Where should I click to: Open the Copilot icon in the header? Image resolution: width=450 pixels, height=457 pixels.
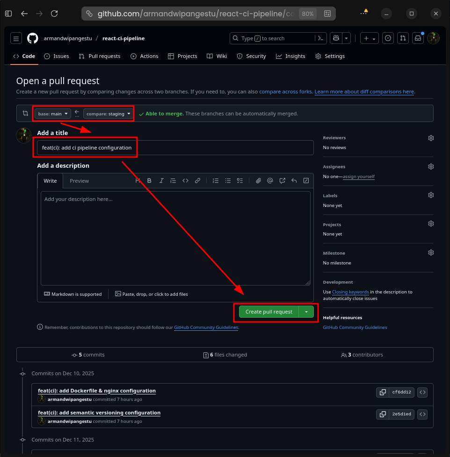click(x=335, y=38)
